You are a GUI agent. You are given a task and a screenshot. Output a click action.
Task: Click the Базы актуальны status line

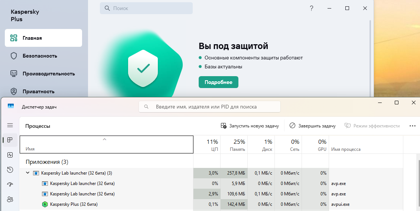pyautogui.click(x=223, y=66)
